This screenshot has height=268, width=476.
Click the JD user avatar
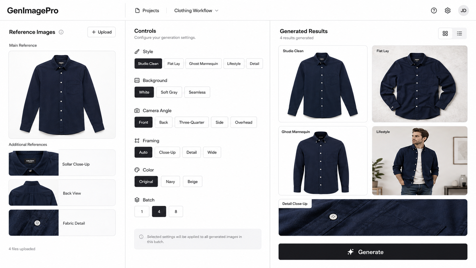click(x=463, y=11)
